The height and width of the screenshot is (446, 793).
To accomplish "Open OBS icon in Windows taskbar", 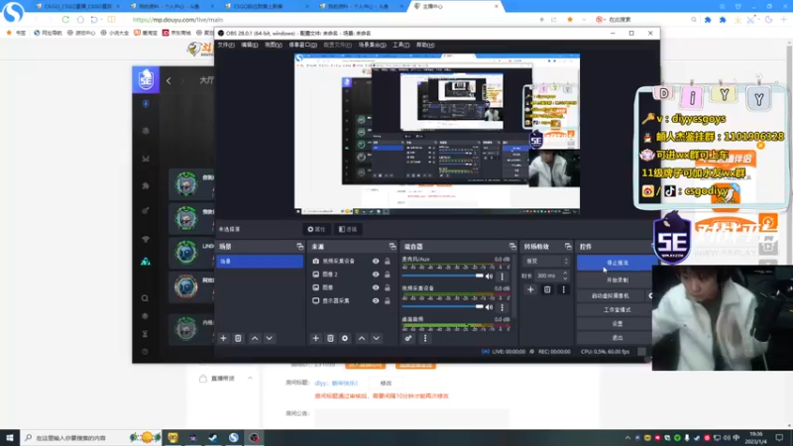I will coord(254,437).
